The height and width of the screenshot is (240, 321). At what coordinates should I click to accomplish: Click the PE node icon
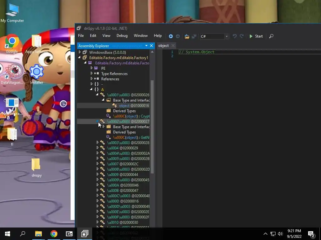pyautogui.click(x=96, y=68)
